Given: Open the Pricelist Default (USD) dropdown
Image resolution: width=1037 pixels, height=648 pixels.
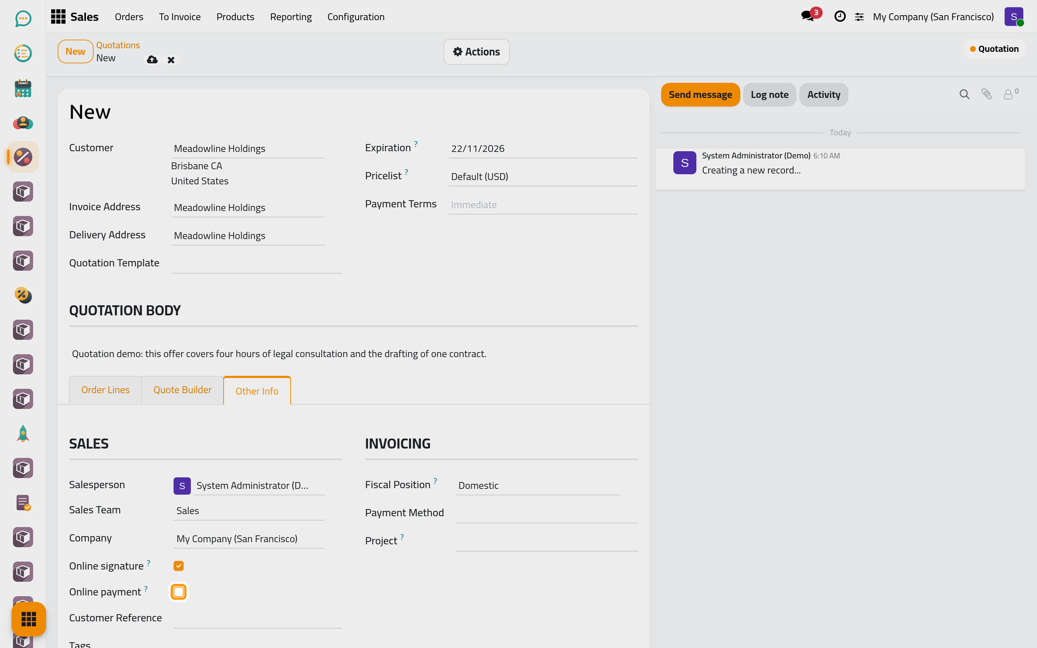Looking at the screenshot, I should [543, 177].
